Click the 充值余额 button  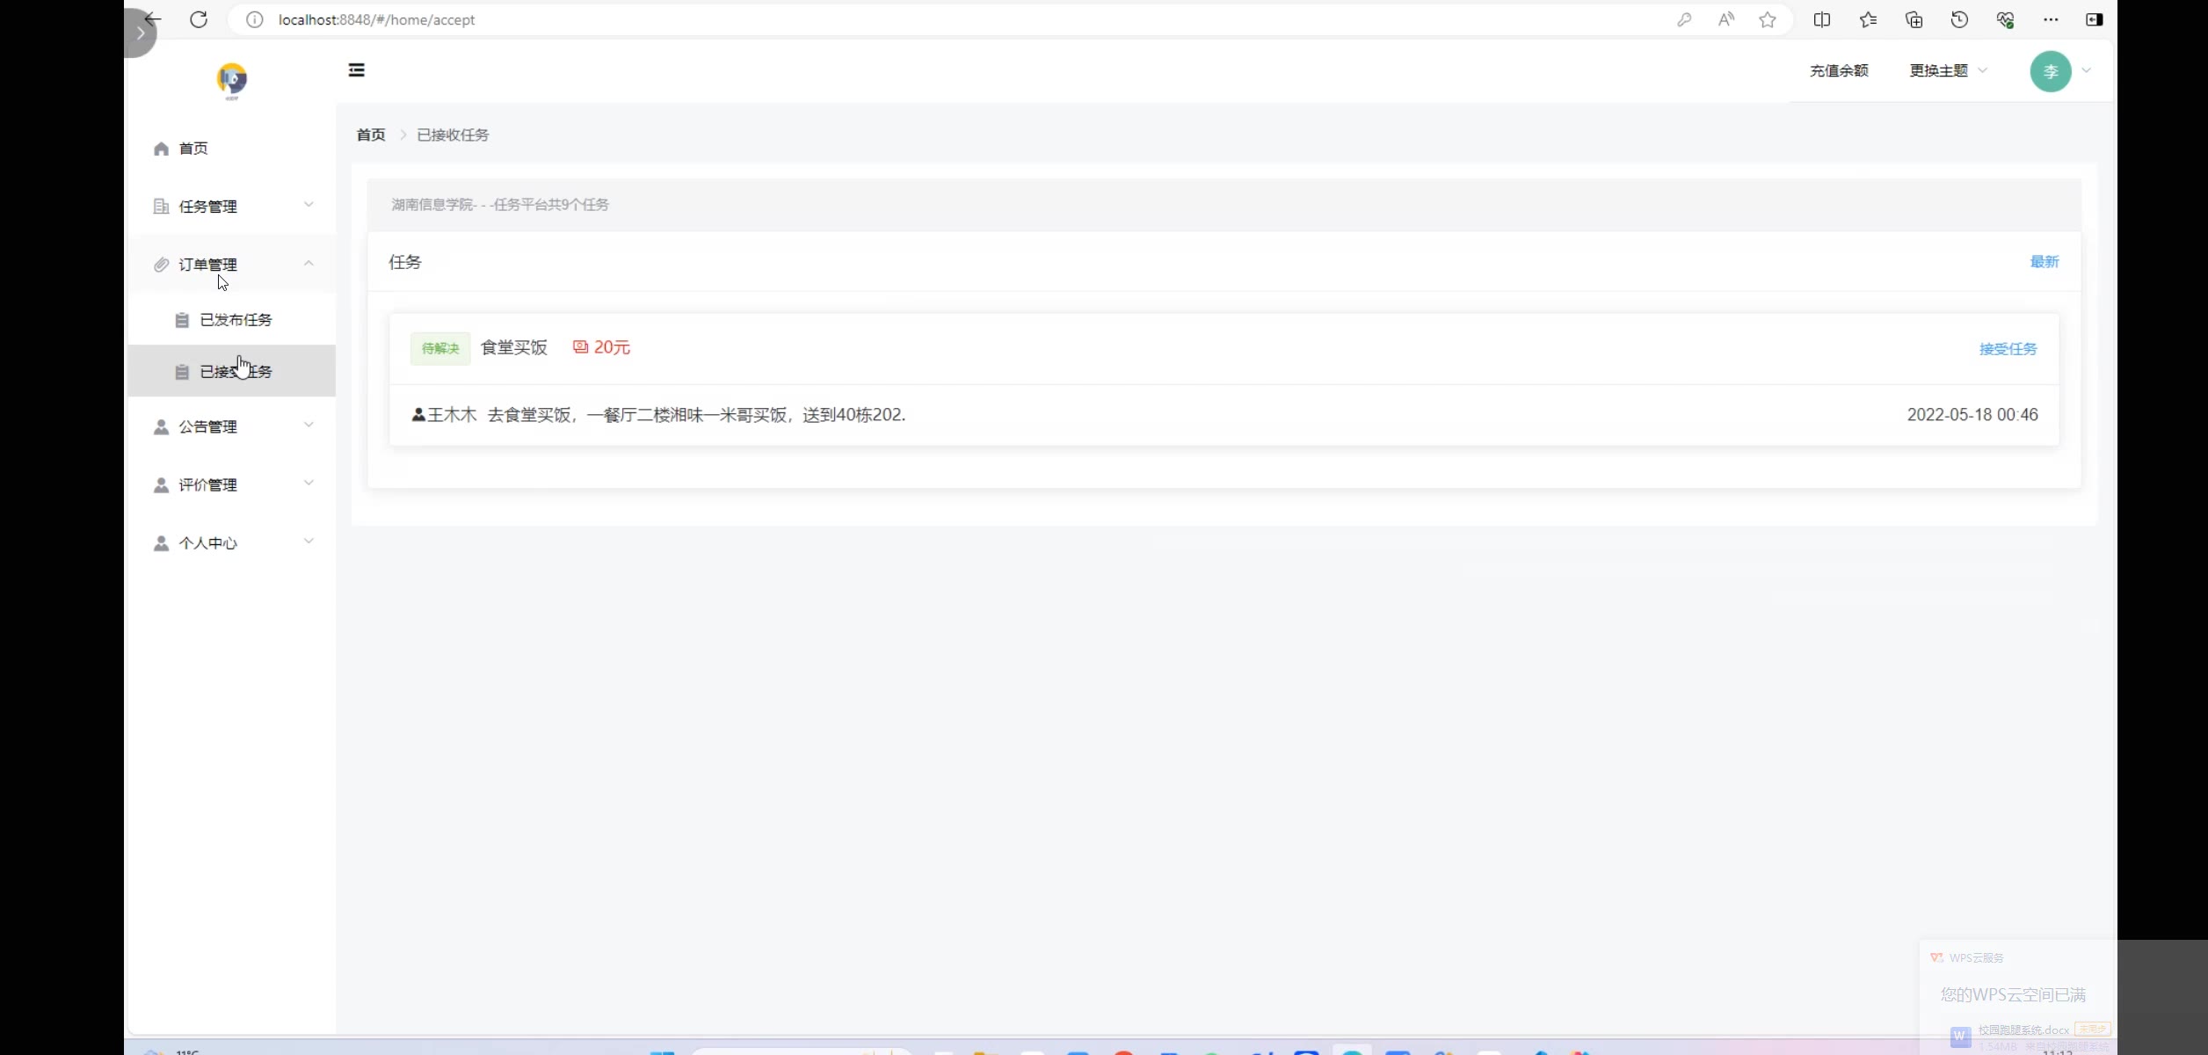tap(1839, 70)
